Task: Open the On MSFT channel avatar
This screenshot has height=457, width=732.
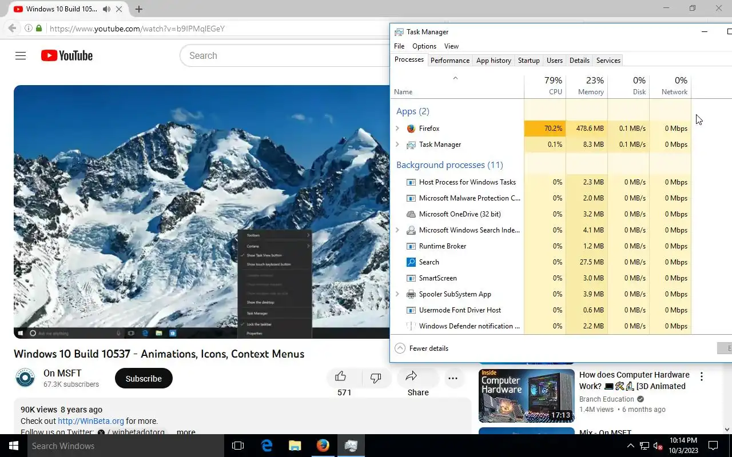Action: 25,378
